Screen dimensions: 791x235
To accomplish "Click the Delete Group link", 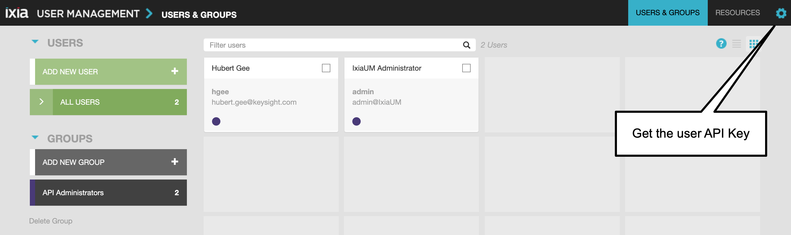I will pyautogui.click(x=51, y=221).
